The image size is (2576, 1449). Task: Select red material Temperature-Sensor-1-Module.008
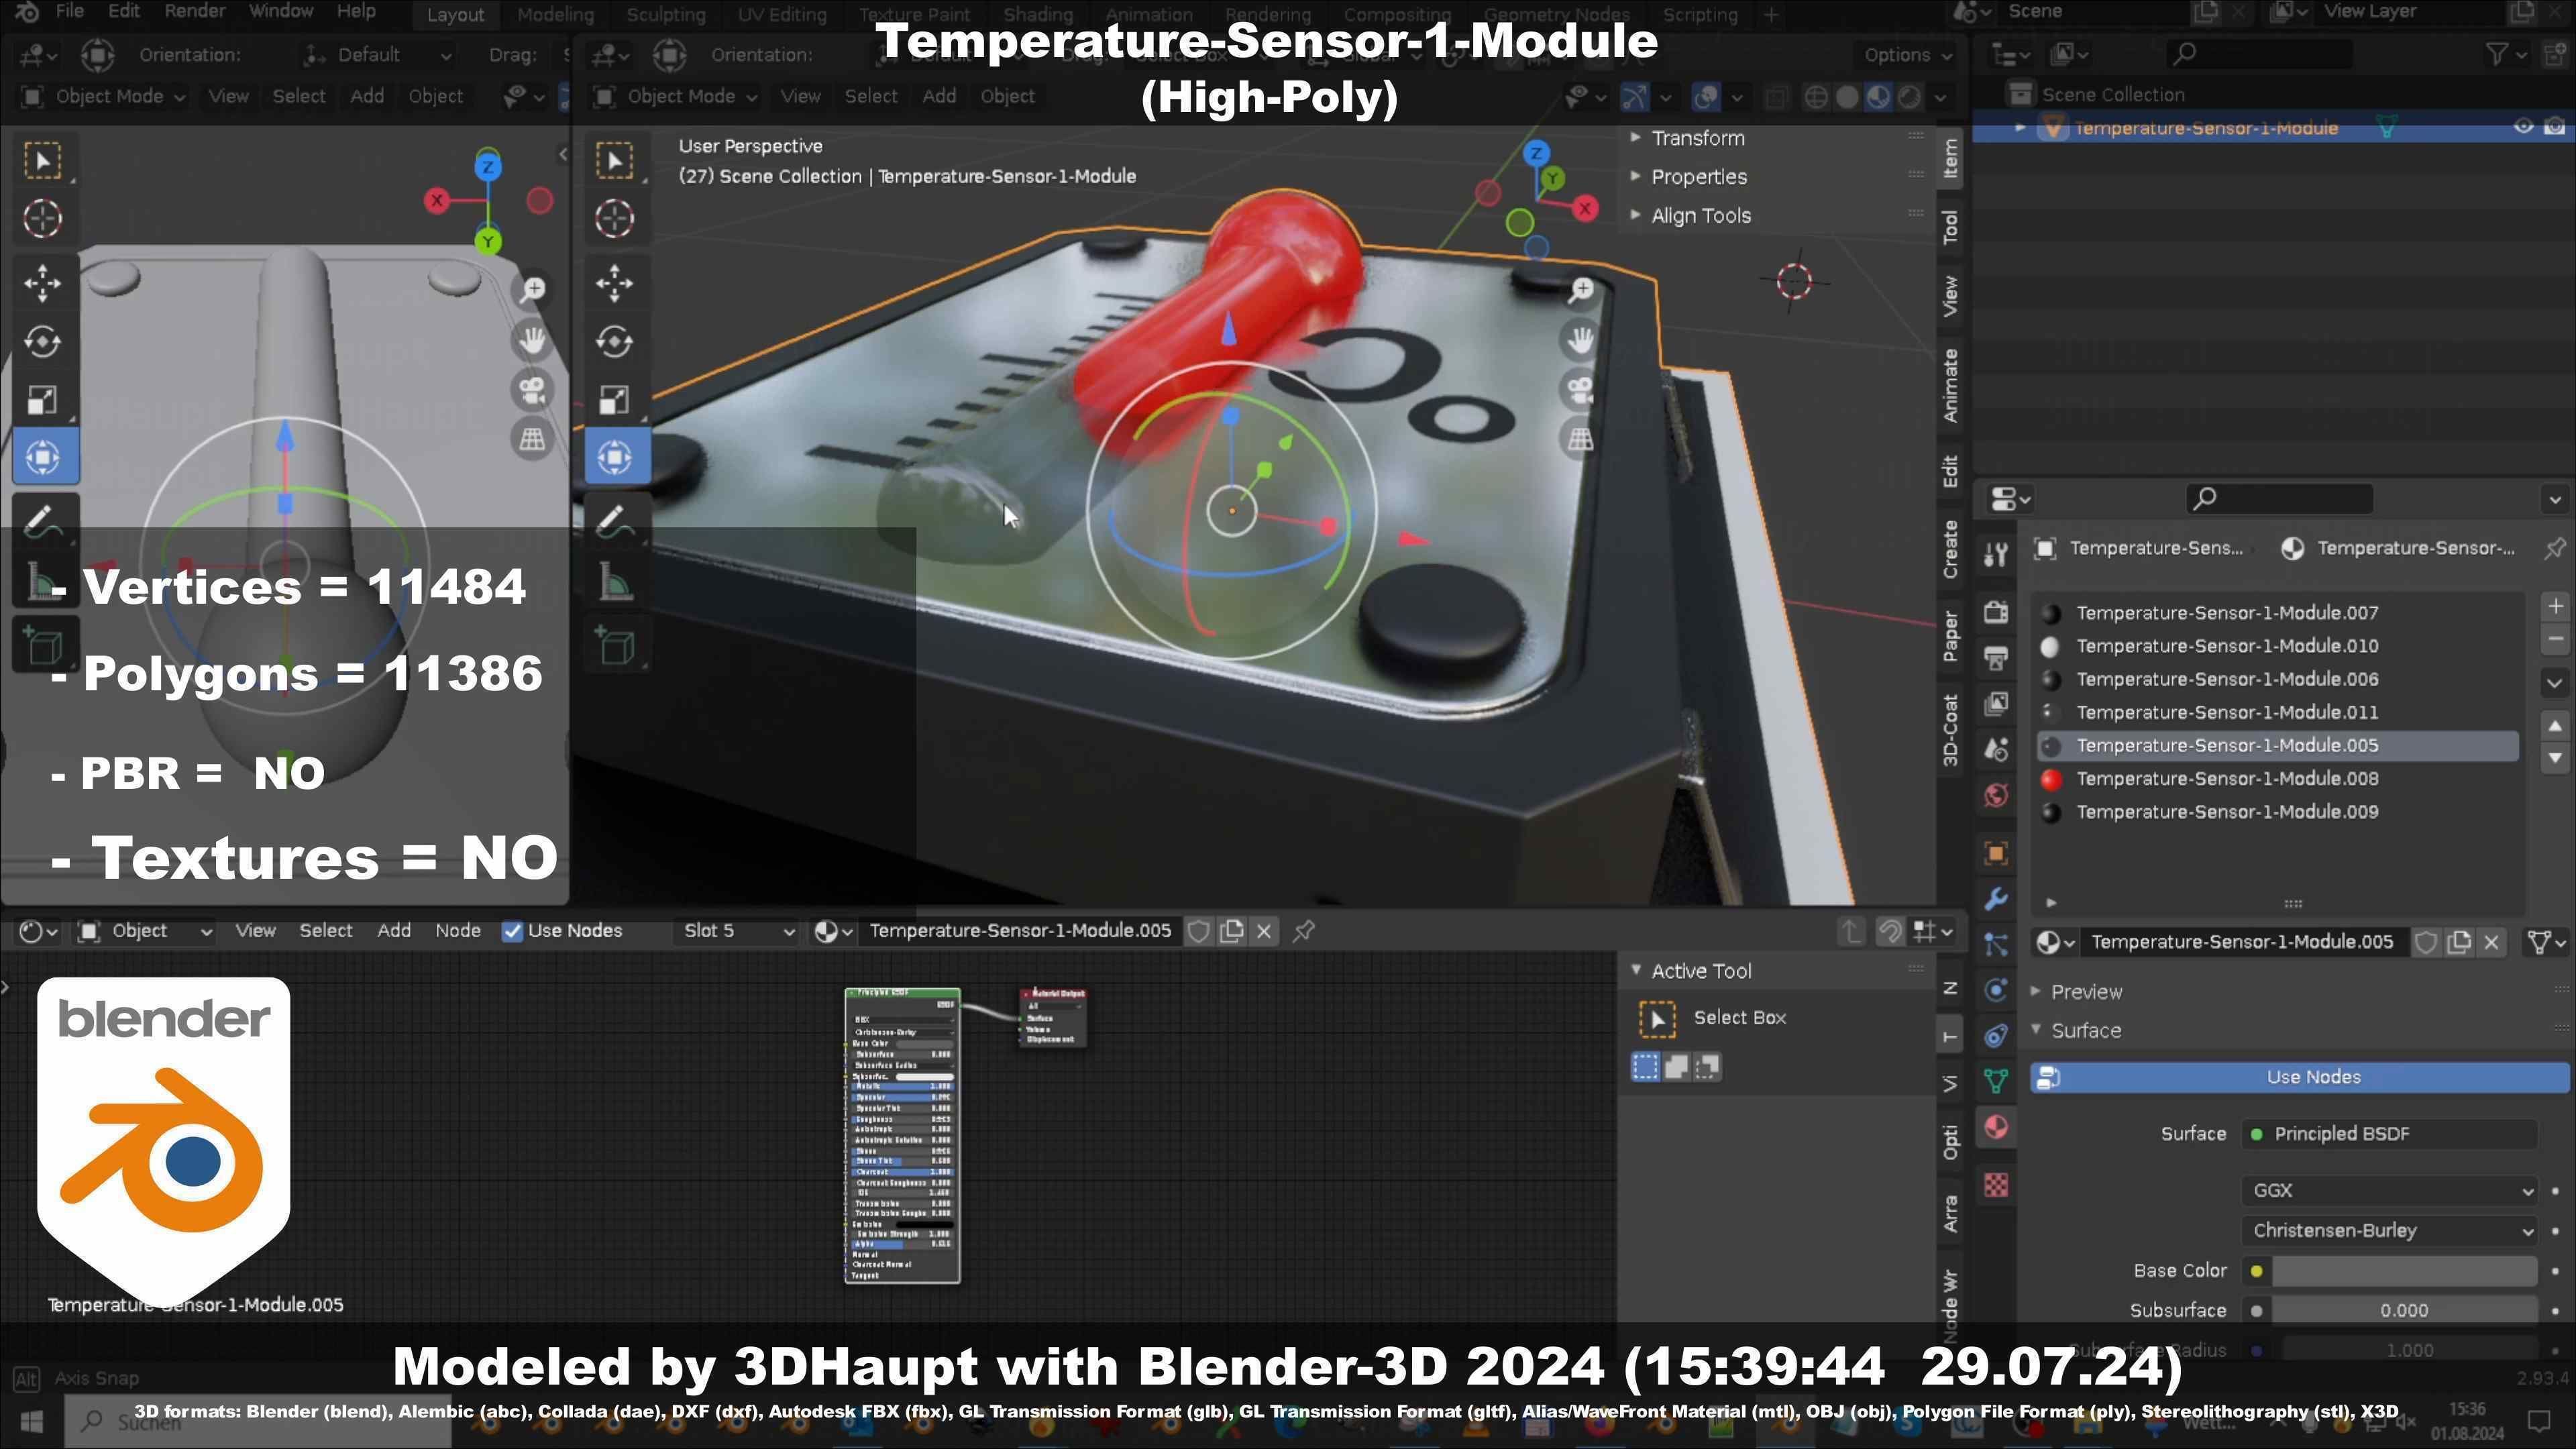click(x=2277, y=779)
